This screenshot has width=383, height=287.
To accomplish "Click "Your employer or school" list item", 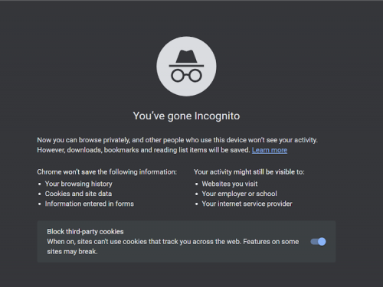I will pyautogui.click(x=239, y=194).
